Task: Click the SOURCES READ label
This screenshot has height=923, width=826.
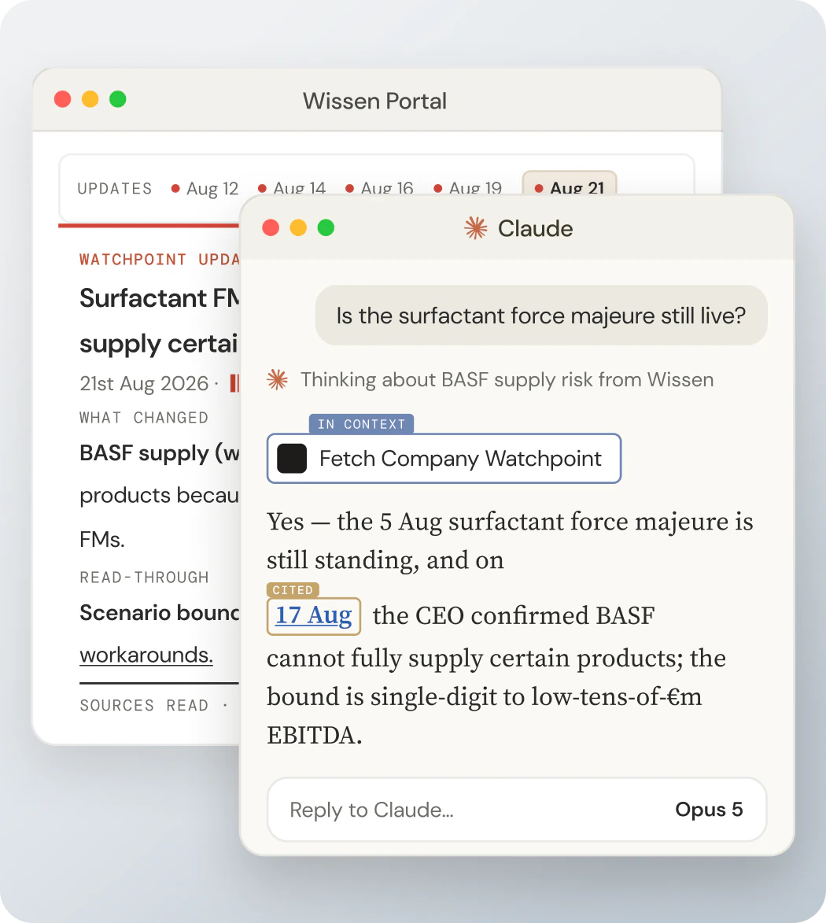Action: click(x=144, y=705)
